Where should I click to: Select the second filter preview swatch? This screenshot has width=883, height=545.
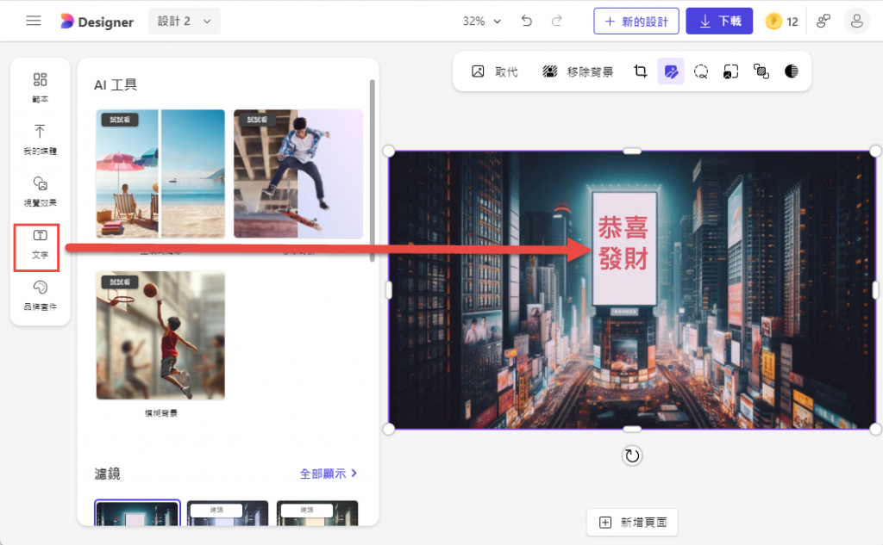tap(228, 513)
